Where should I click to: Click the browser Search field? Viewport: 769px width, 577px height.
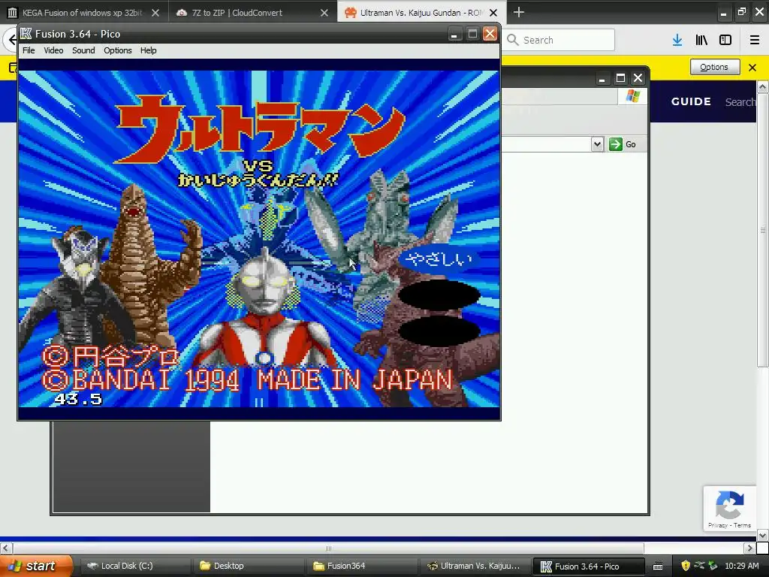click(x=560, y=40)
